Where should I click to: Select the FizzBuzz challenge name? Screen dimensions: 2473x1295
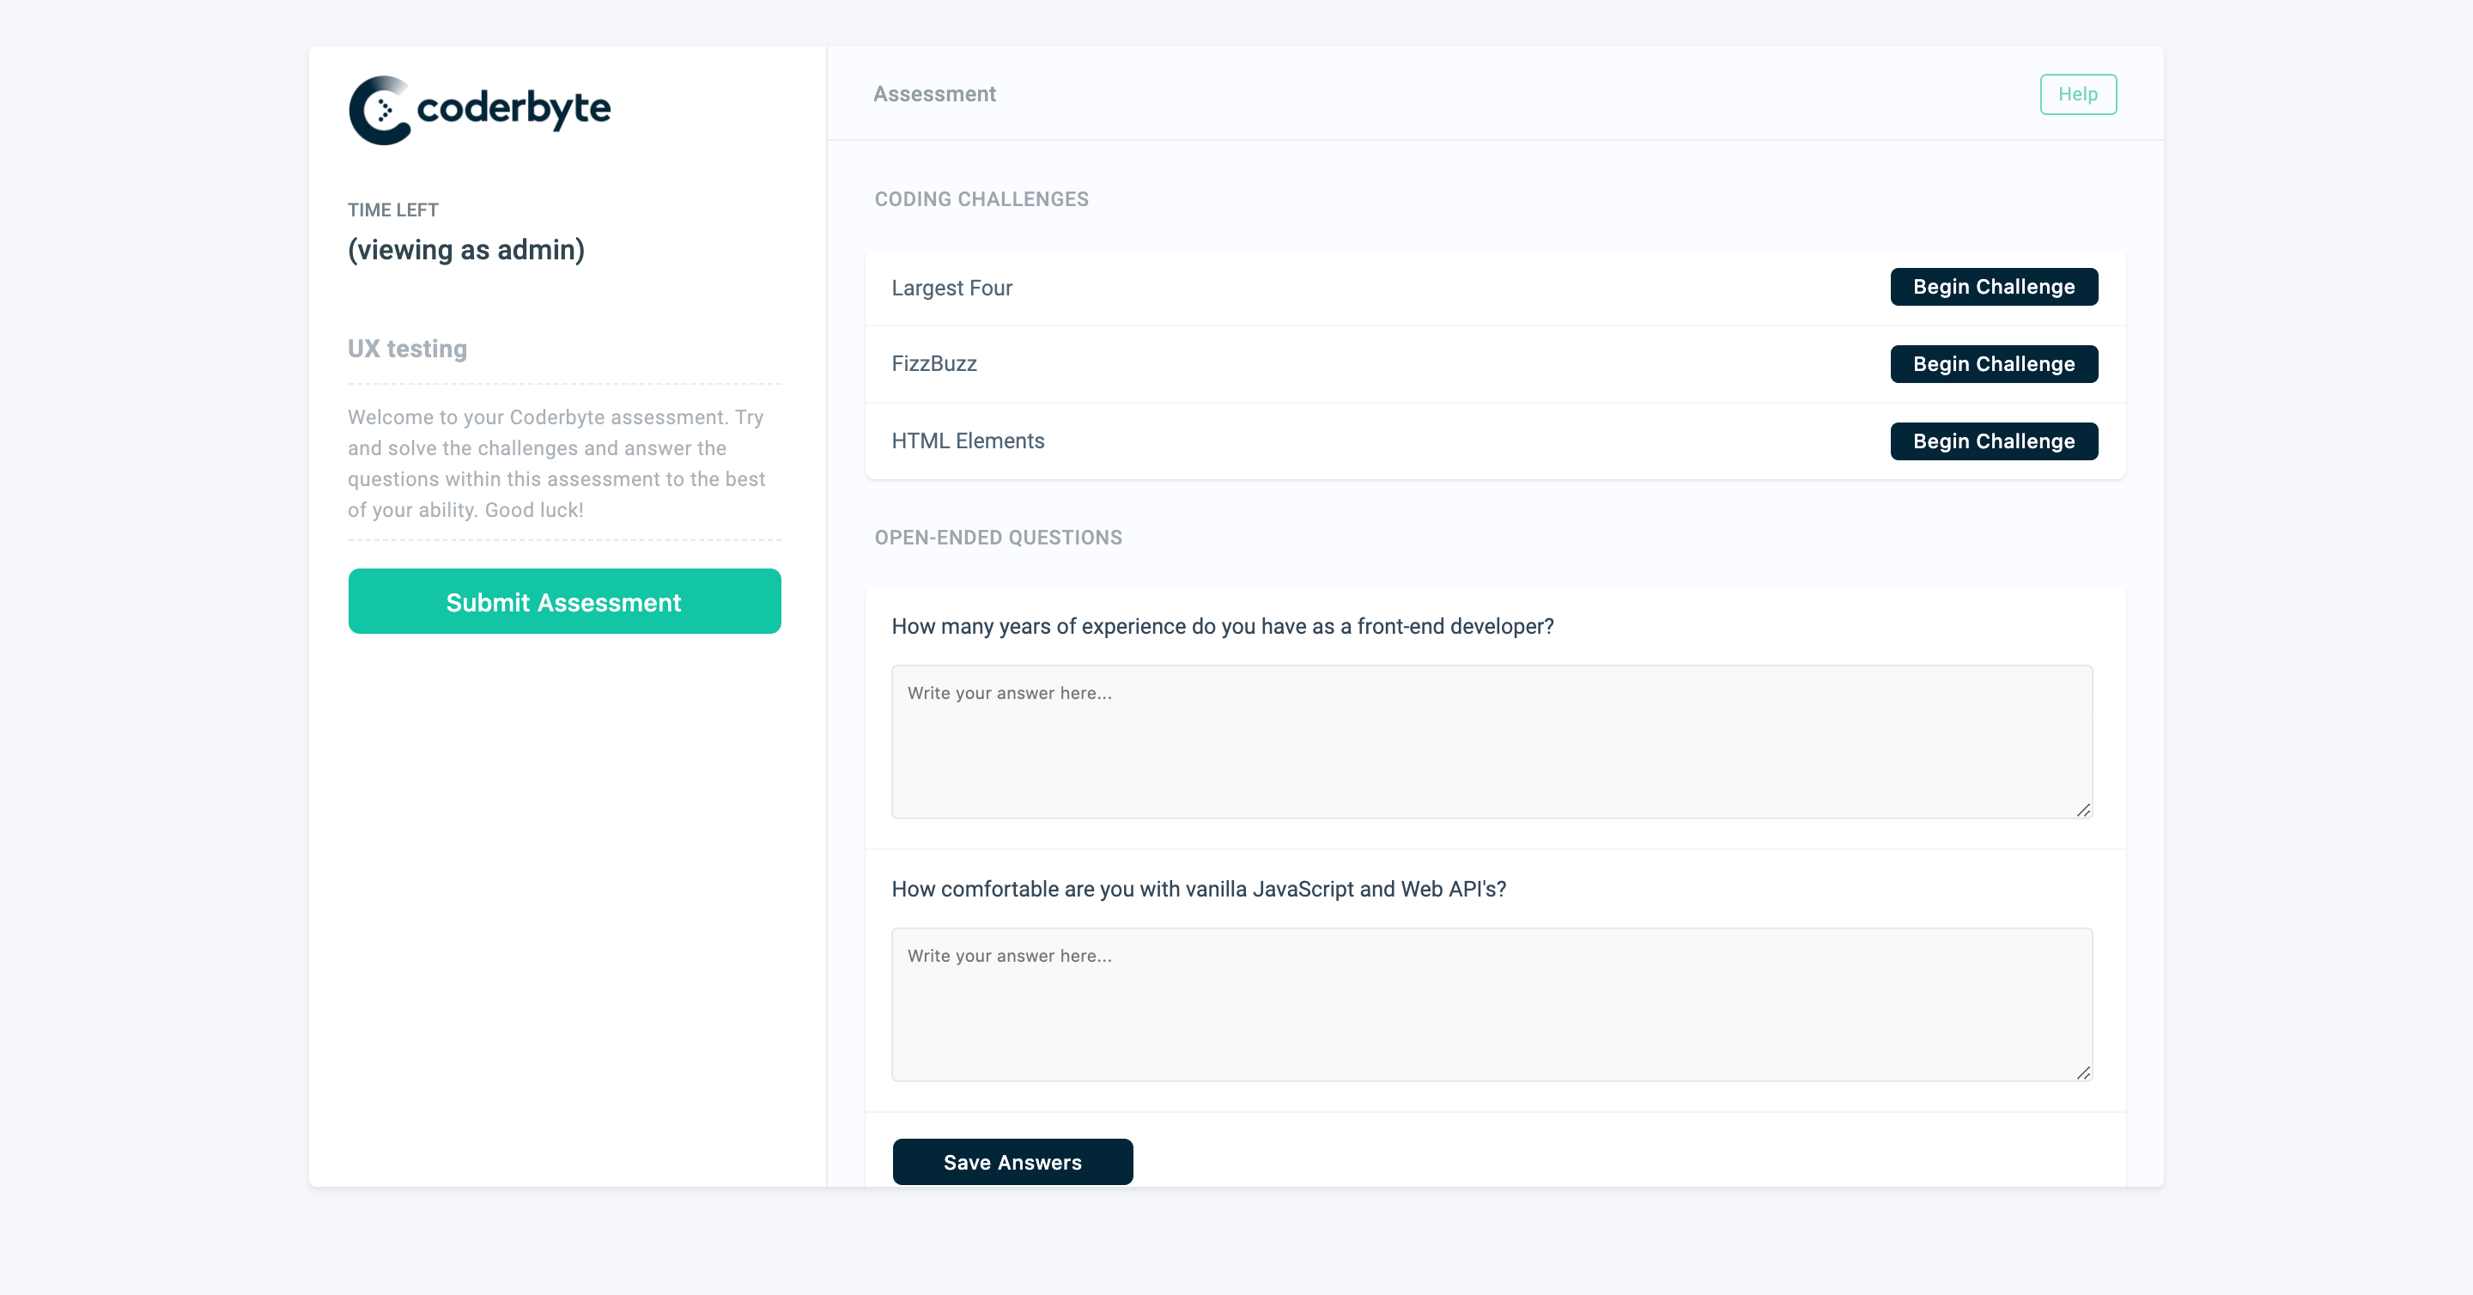[933, 364]
